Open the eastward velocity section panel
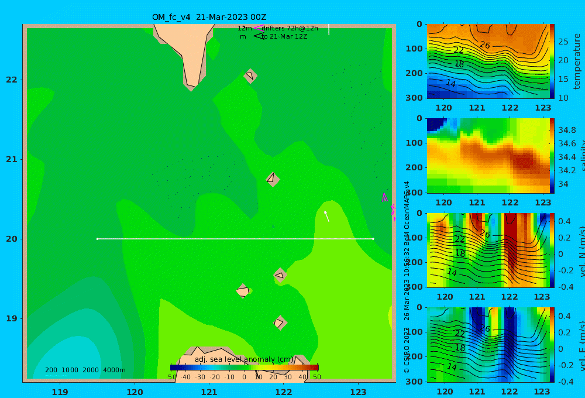This screenshot has height=398, width=585. (x=488, y=345)
